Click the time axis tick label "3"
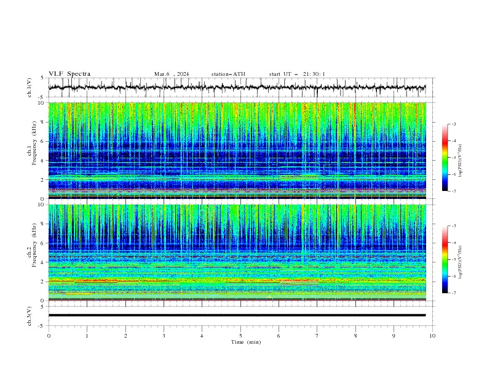Screen dimensions: 487x377 click(164, 336)
